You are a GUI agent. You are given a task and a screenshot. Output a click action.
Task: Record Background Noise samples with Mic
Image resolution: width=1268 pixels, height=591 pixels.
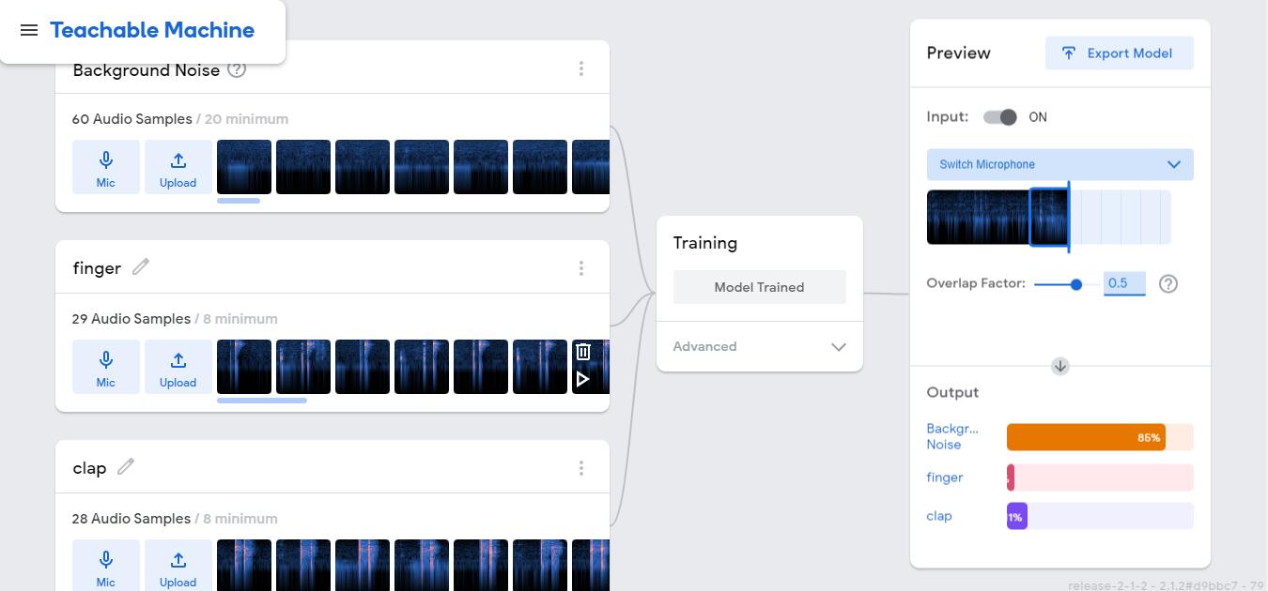(106, 167)
